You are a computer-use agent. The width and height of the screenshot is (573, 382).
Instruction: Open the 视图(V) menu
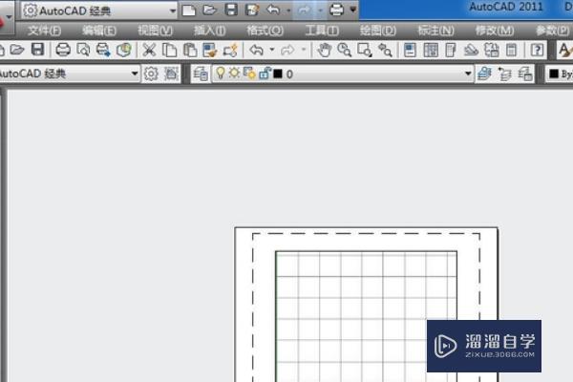(x=155, y=31)
